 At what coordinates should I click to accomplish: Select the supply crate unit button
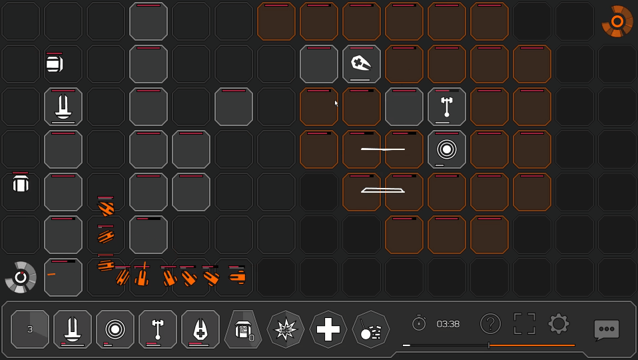pos(243,329)
